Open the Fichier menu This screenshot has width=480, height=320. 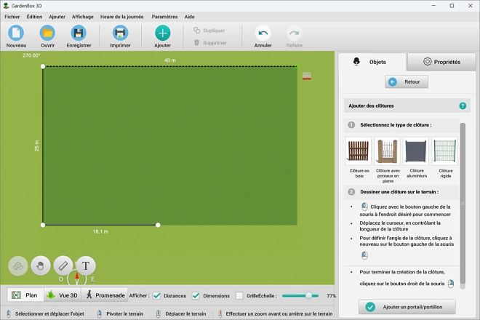(x=12, y=16)
